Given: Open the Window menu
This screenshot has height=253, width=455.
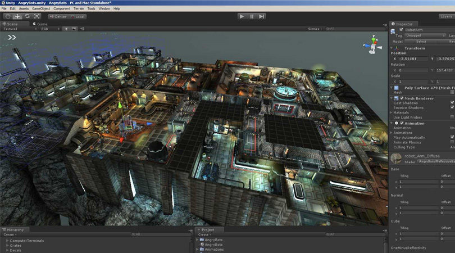Looking at the screenshot, I should point(104,8).
